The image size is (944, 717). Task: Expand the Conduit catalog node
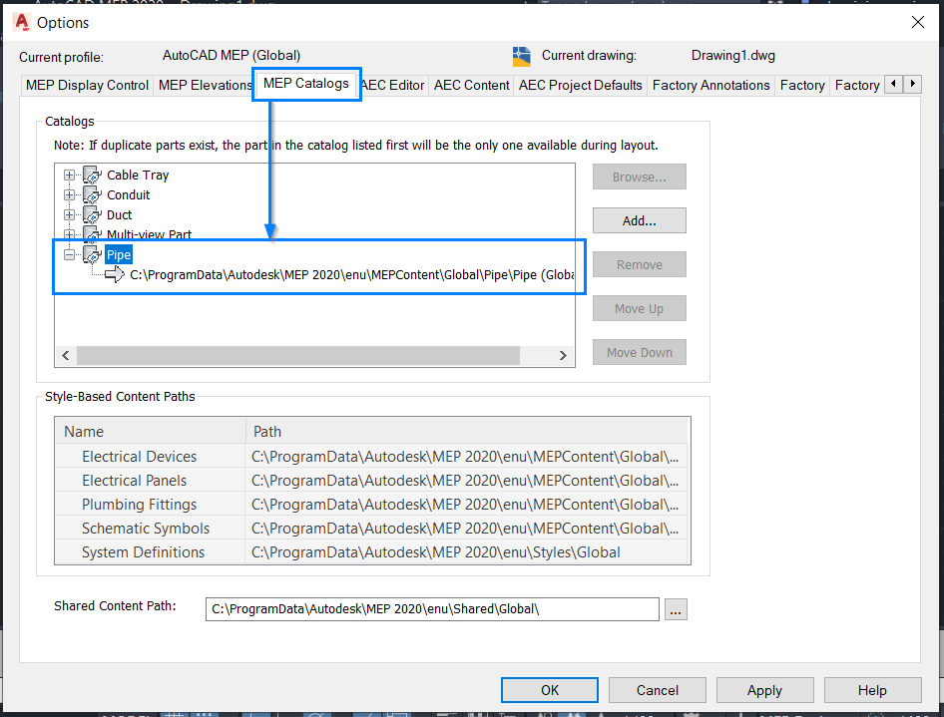[x=69, y=194]
